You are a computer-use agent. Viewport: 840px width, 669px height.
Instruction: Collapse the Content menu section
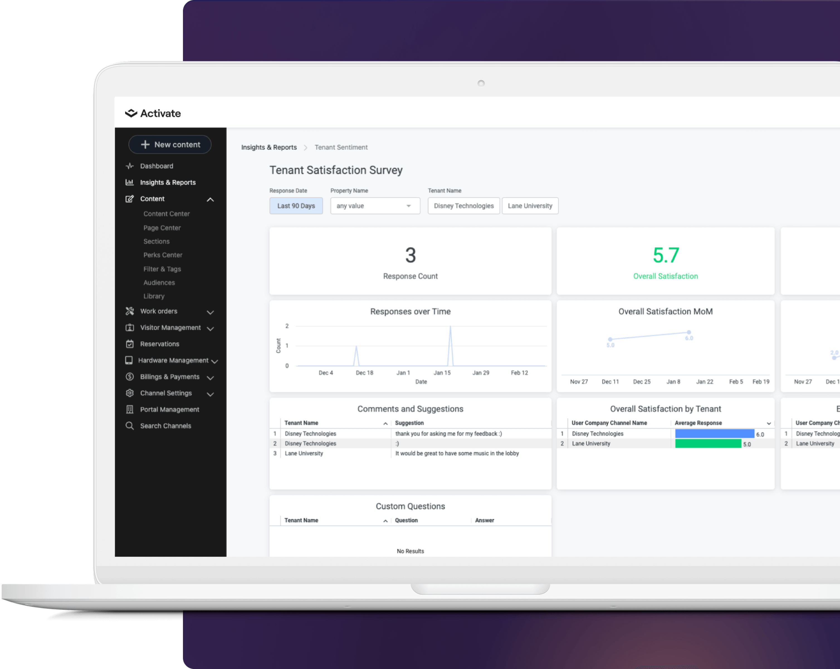pos(210,199)
